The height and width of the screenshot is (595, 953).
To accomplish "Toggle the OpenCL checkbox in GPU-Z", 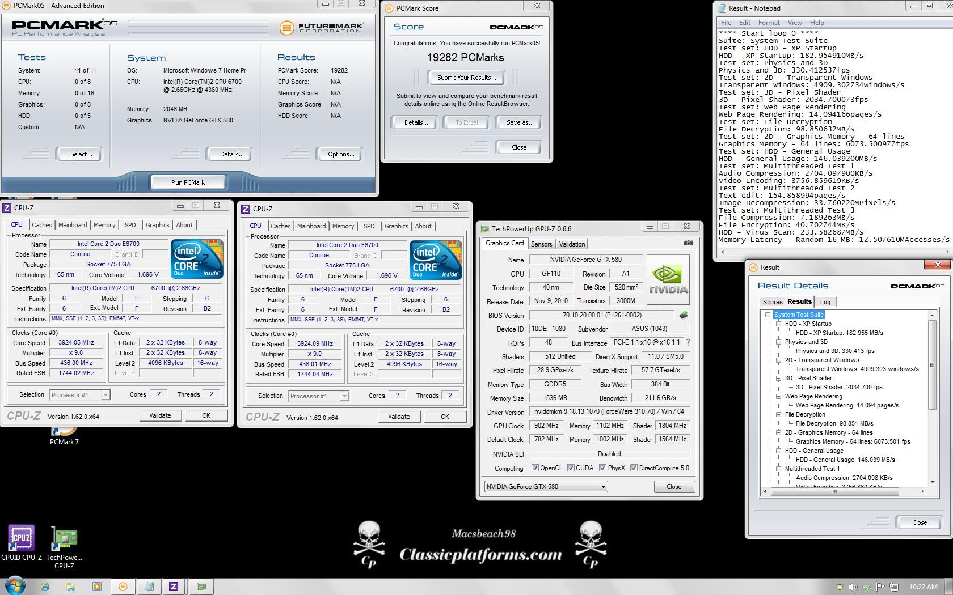I will (535, 468).
